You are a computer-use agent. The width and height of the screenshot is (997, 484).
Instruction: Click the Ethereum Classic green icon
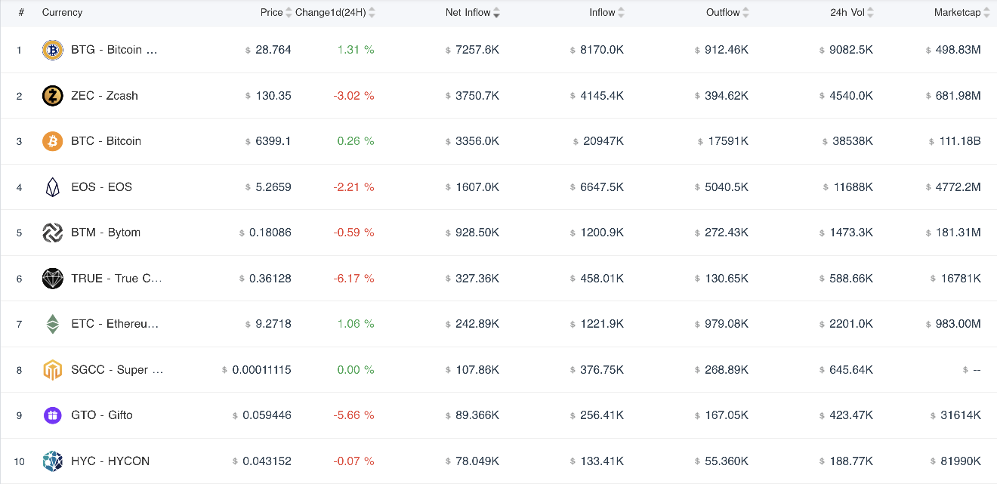click(x=52, y=324)
